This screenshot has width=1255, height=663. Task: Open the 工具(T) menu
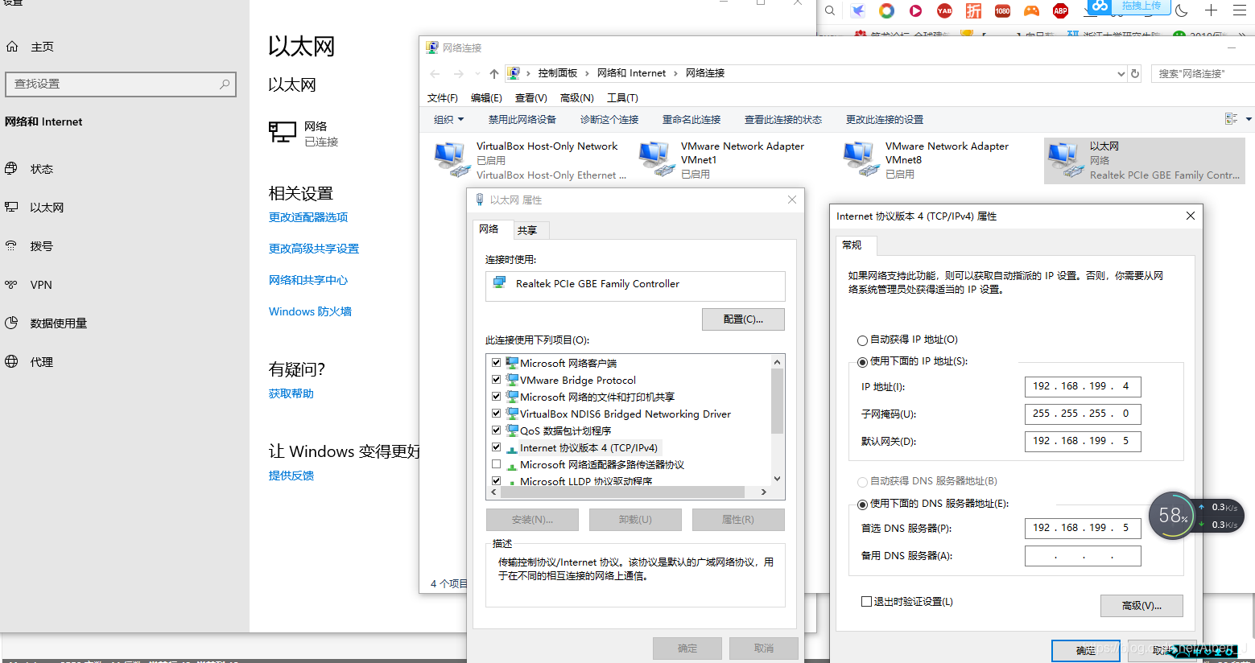(x=622, y=97)
